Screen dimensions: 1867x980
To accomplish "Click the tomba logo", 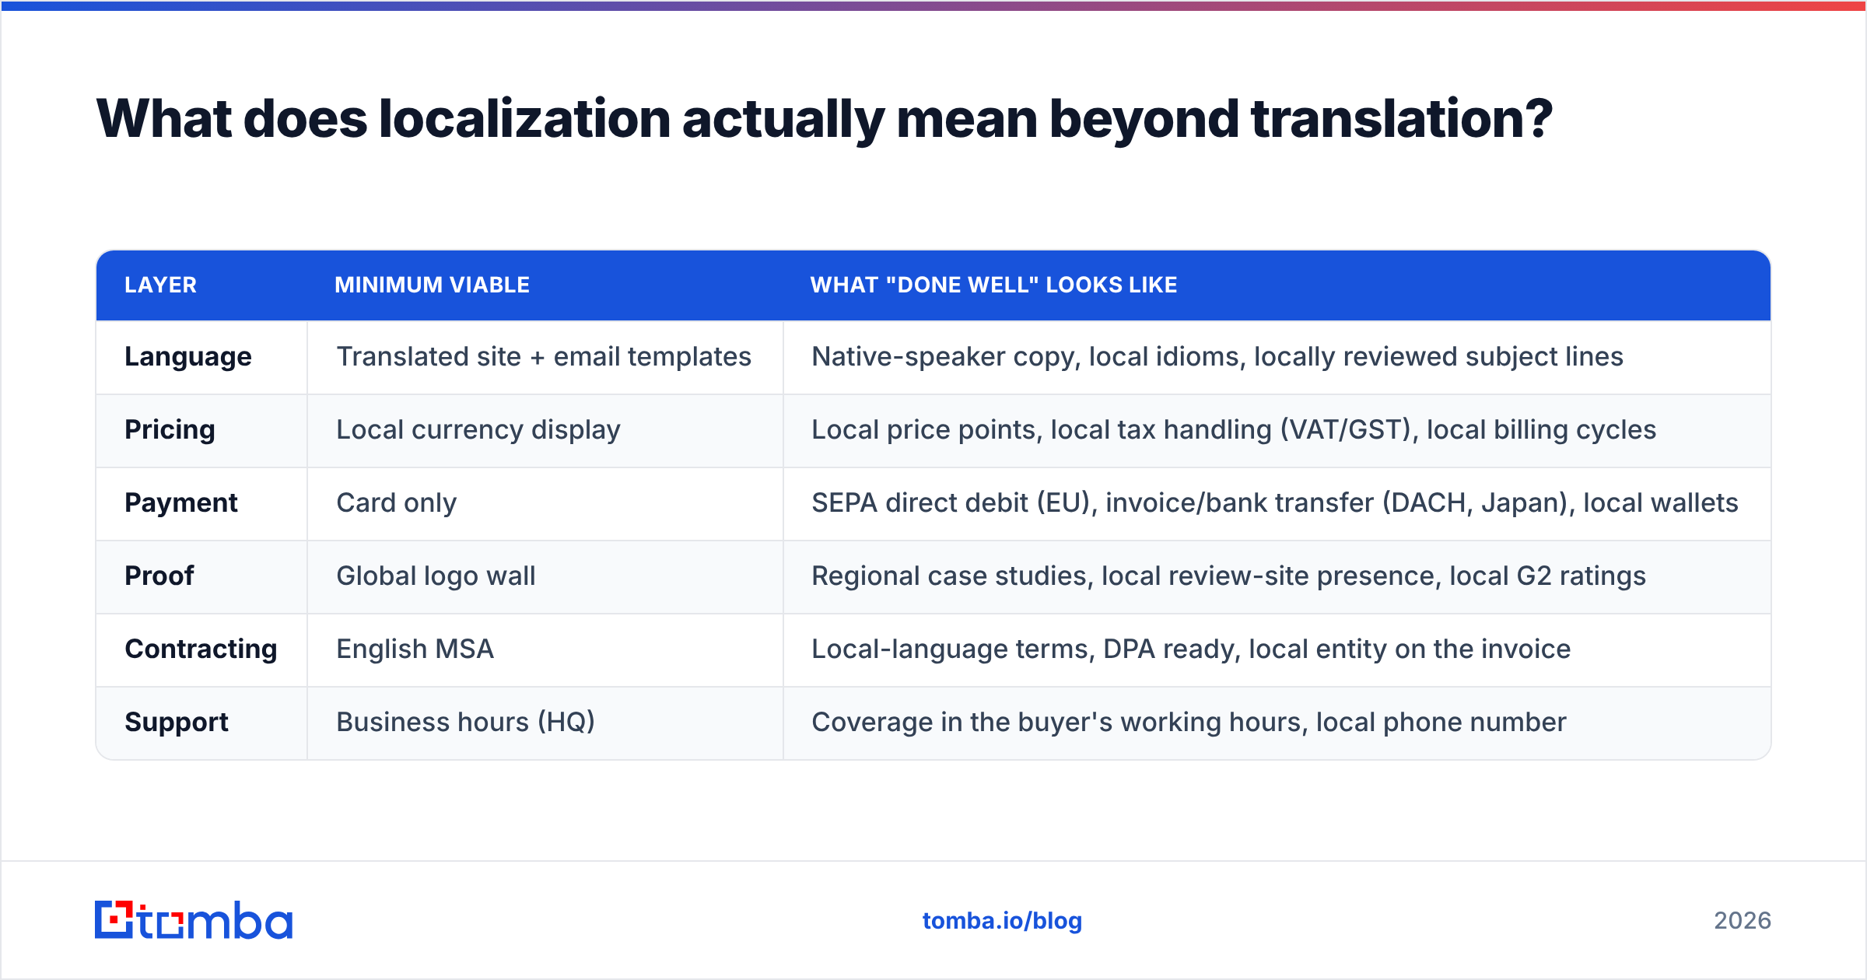I will 194,920.
